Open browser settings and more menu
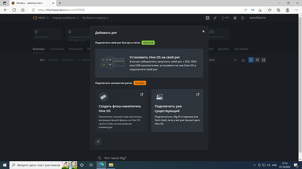 click(296, 10)
